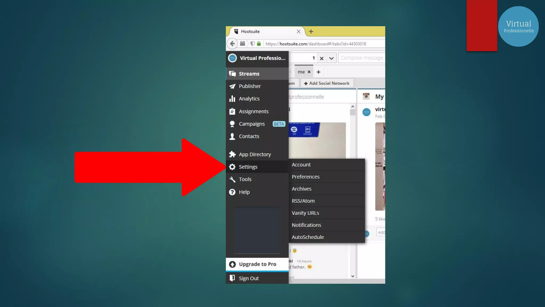This screenshot has width=545, height=307.
Task: Open Help question mark icon
Action: click(x=232, y=192)
